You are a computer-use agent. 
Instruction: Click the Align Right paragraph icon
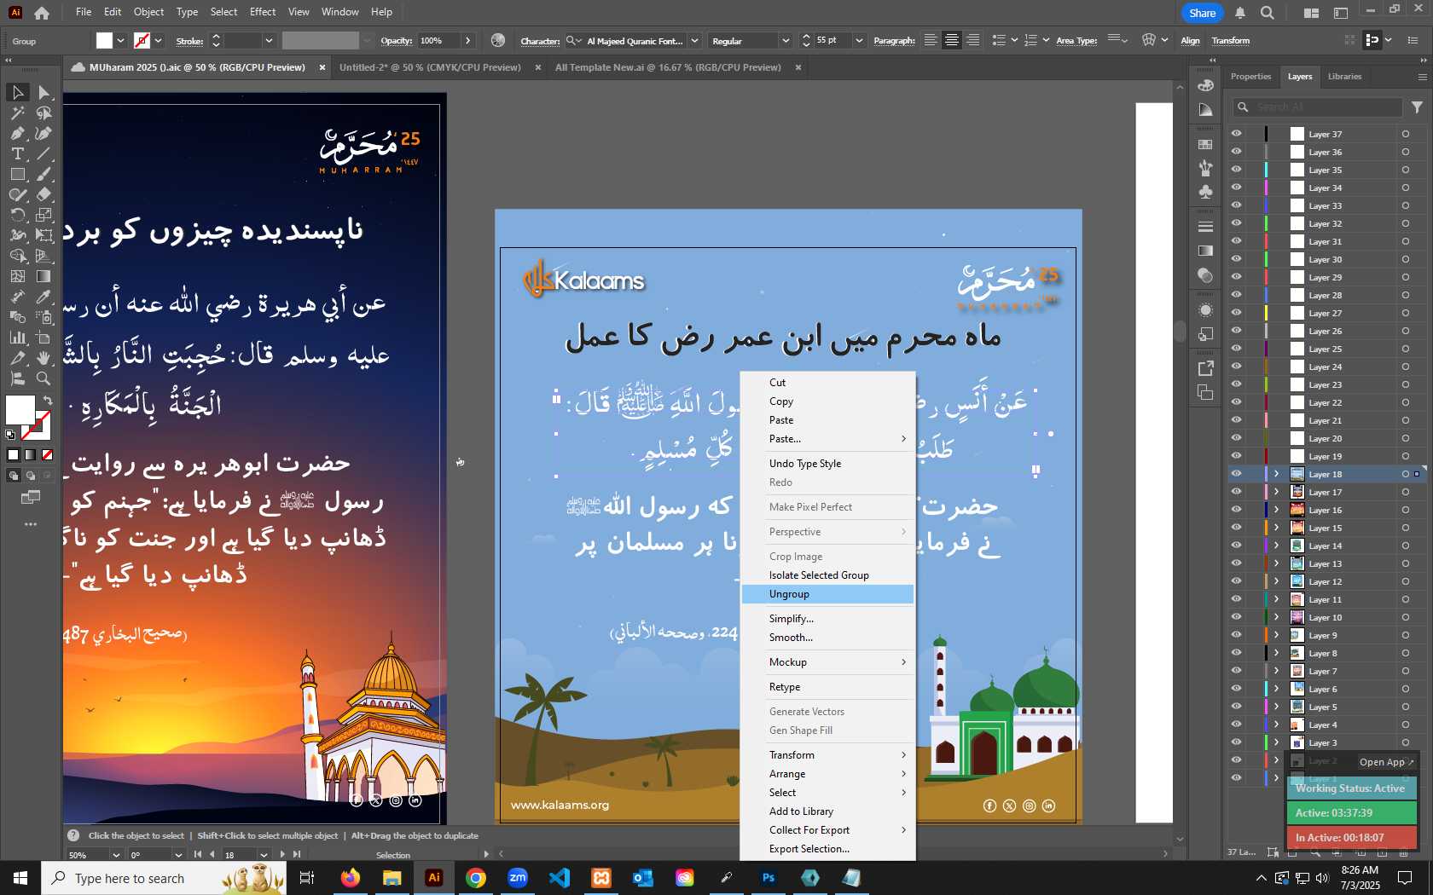[972, 40]
